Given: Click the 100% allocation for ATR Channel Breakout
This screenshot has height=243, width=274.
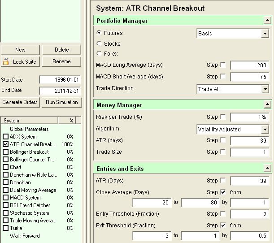Looking at the screenshot, I should (67, 144).
